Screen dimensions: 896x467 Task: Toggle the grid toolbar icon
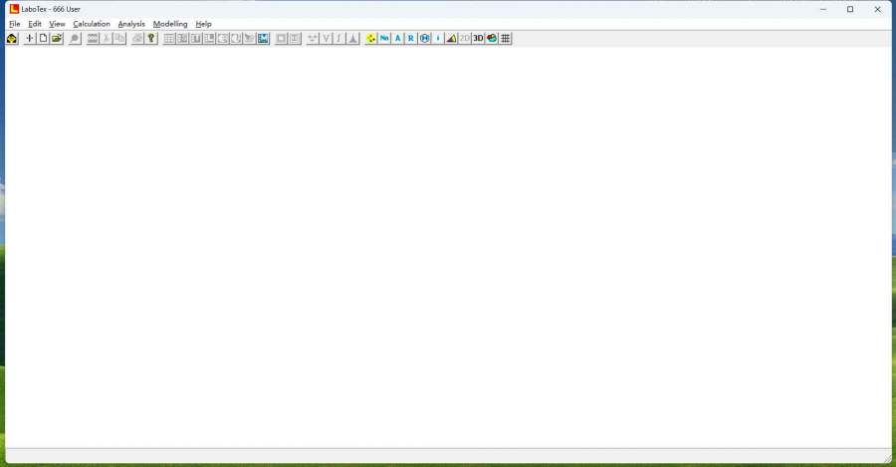point(505,38)
